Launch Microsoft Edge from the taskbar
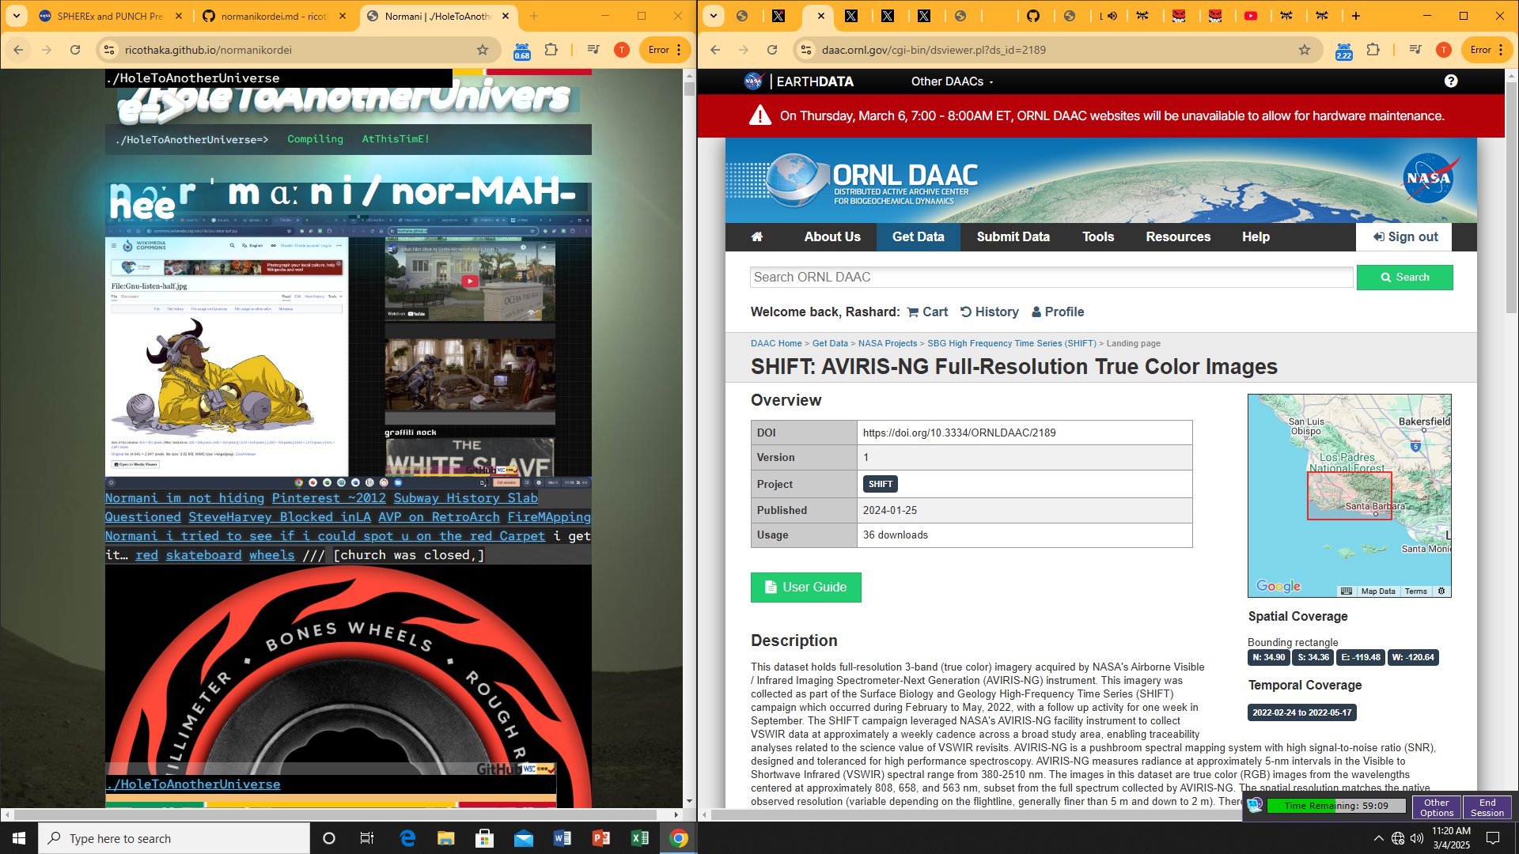The image size is (1519, 854). tap(407, 838)
